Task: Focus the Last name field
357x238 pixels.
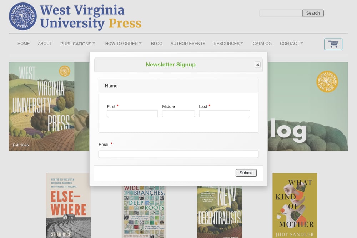Action: (224, 113)
